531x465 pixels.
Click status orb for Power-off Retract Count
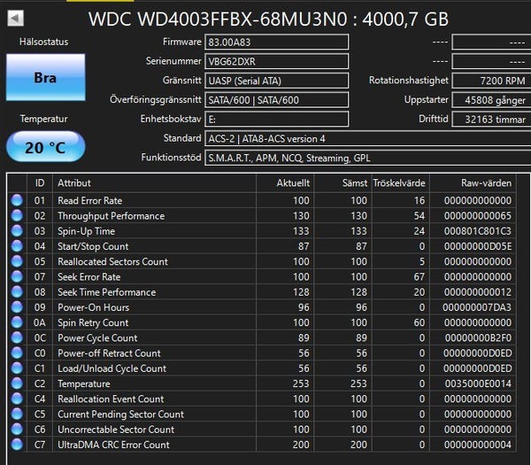(x=17, y=353)
